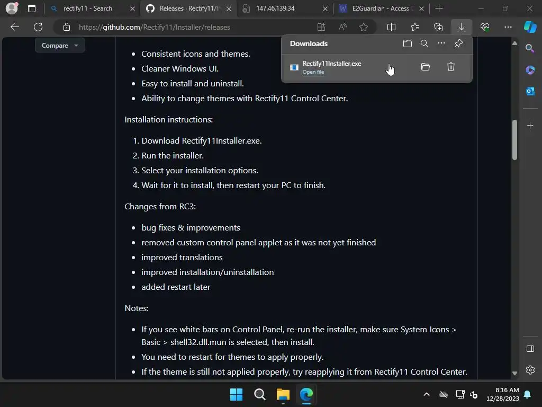Open sidebar Search tool

point(530,48)
